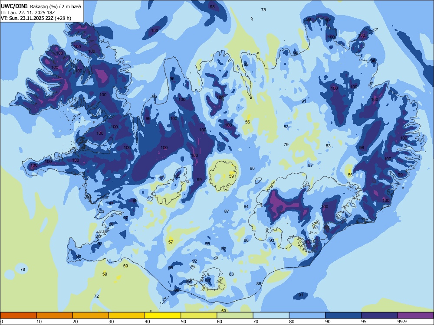Viewport: 434px width, 325px height.
Task: Click the '79' humidity value on the map
Action: 286,144
